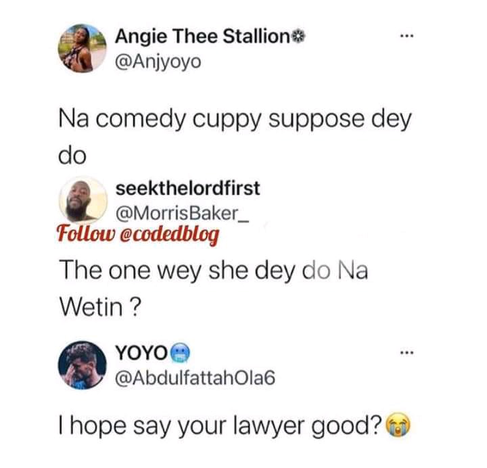487x468 pixels.
Task: Open Angie Thee Stallion's profile picture
Action: [x=83, y=49]
